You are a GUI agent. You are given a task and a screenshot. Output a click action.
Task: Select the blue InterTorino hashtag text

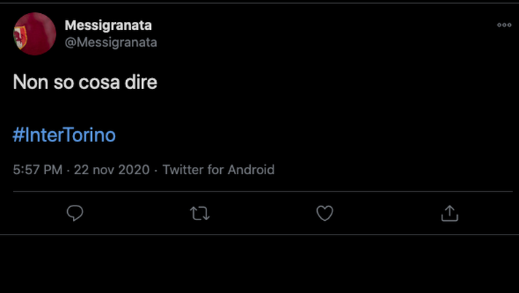tap(64, 135)
